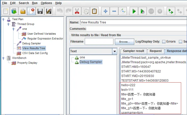Click the Save As pencil icon
Image resolution: width=187 pixels, height=115 pixels.
point(48,11)
